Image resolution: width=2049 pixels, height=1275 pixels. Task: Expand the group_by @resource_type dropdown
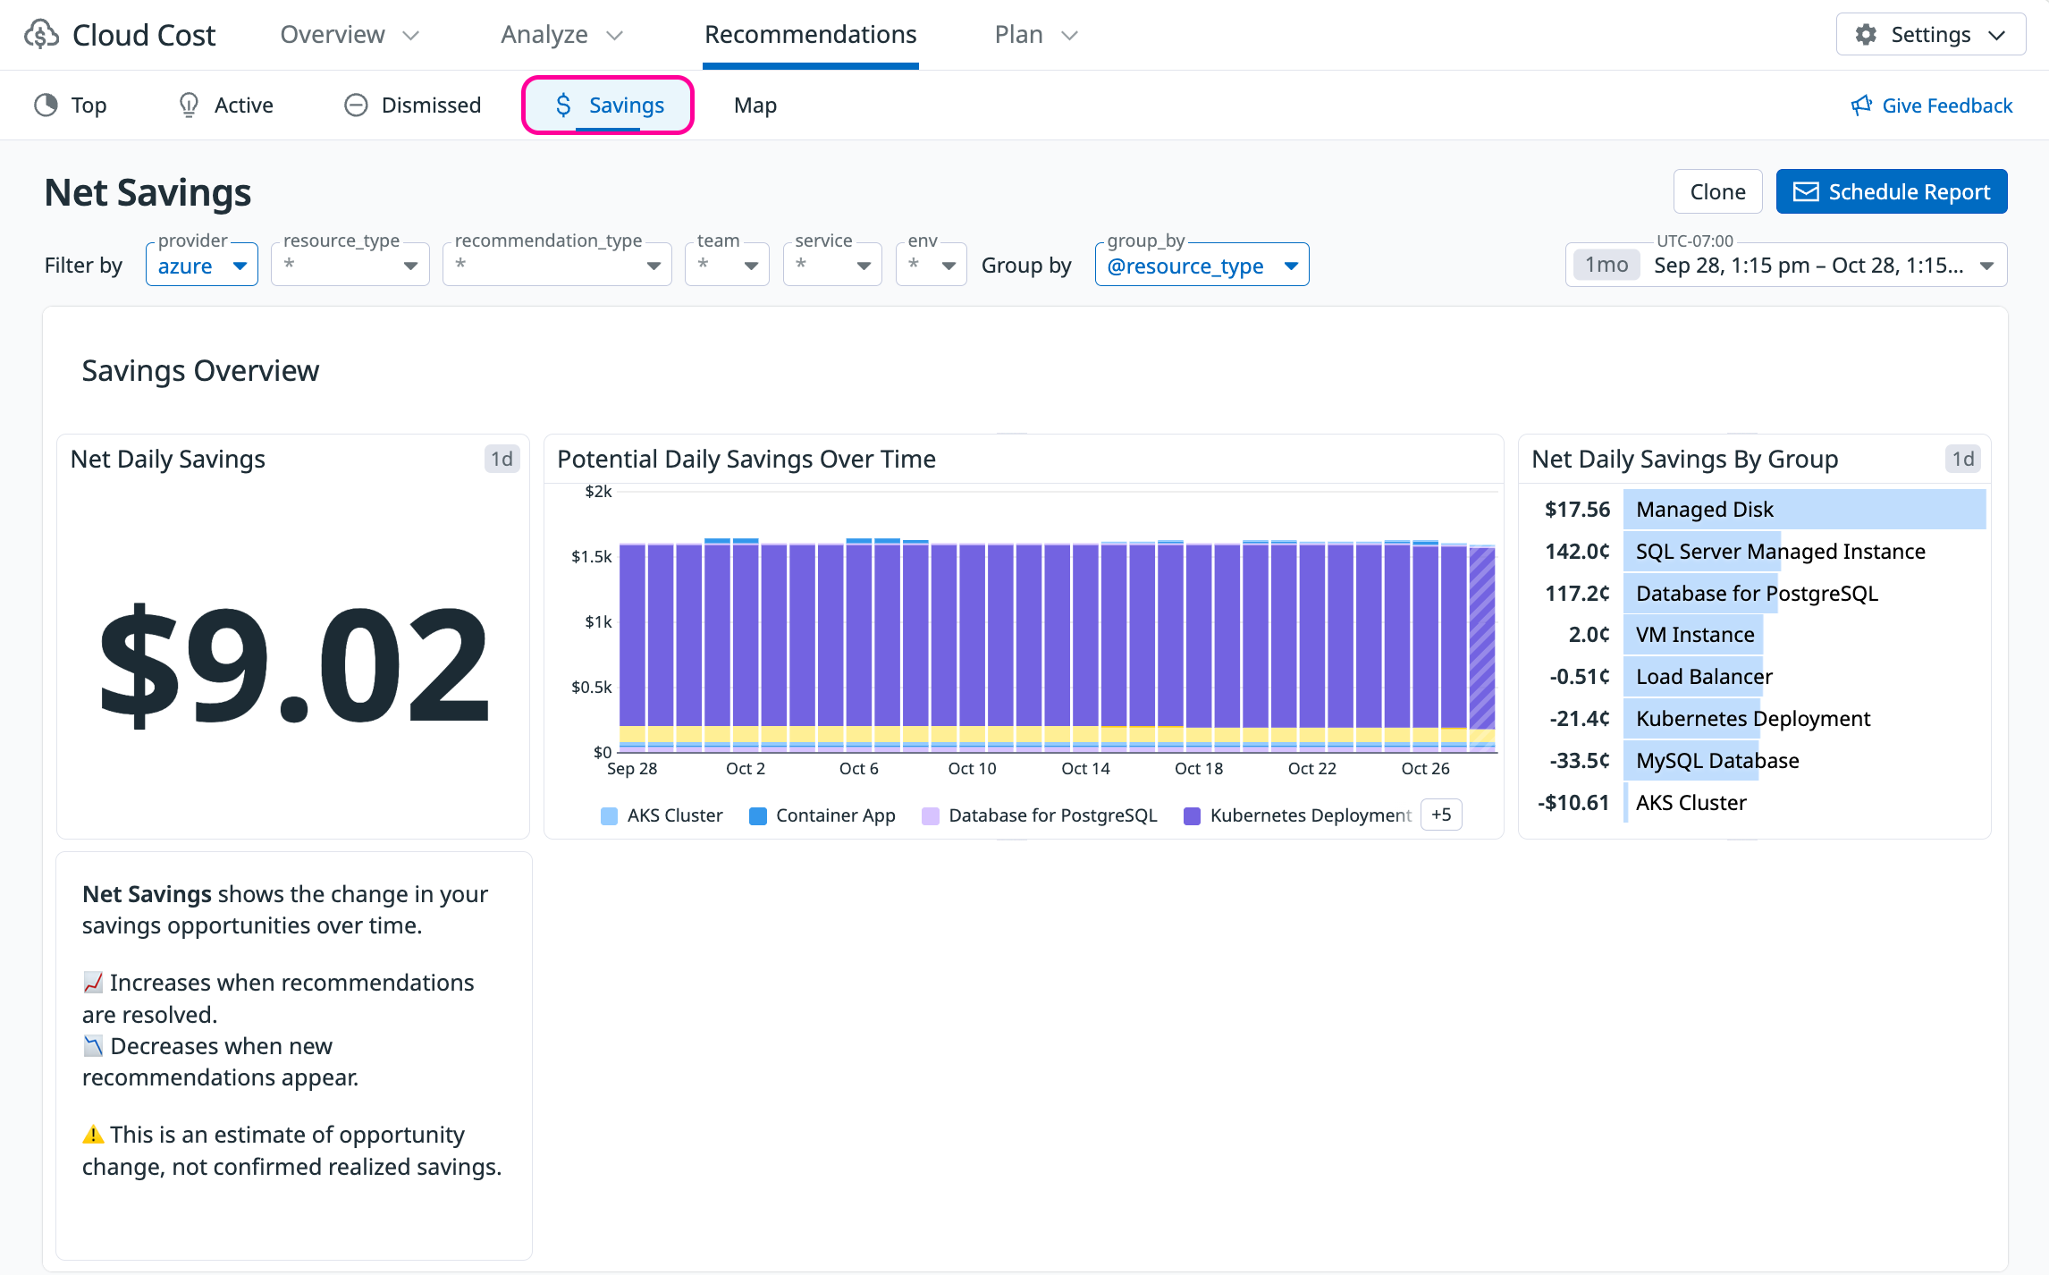[x=1201, y=266]
